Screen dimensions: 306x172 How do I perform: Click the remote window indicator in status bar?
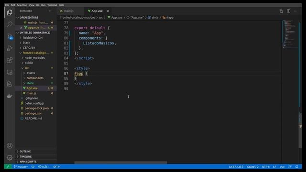pyautogui.click(x=8, y=167)
